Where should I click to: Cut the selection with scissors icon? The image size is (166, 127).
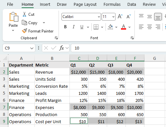(24, 14)
